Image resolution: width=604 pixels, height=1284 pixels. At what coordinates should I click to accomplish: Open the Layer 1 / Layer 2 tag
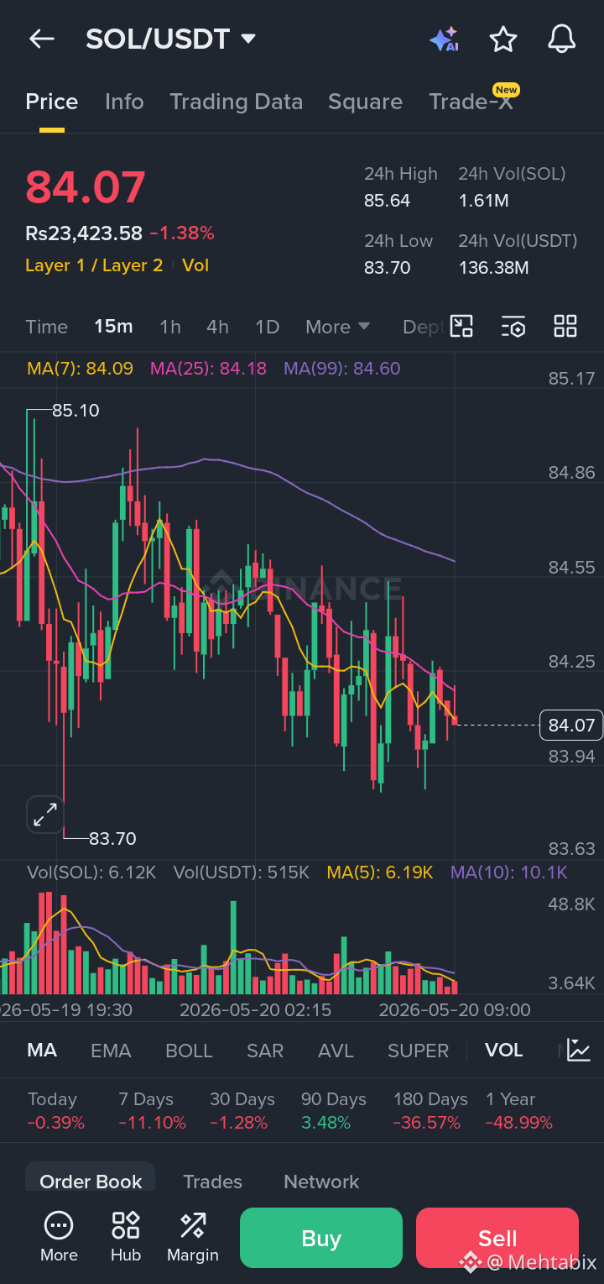[x=94, y=265]
